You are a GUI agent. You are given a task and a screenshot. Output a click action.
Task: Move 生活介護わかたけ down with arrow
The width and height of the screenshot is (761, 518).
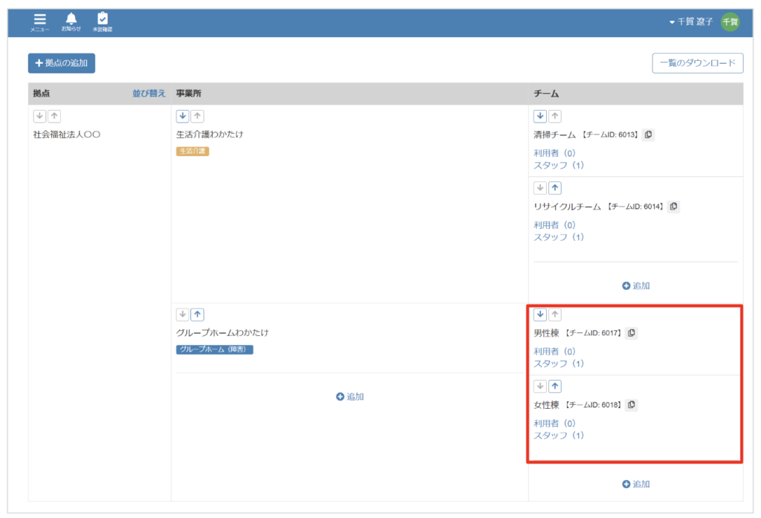click(183, 116)
